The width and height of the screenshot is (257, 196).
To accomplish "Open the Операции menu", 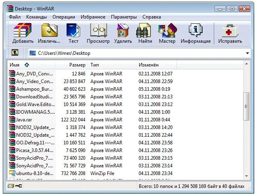I will pyautogui.click(x=64, y=17).
